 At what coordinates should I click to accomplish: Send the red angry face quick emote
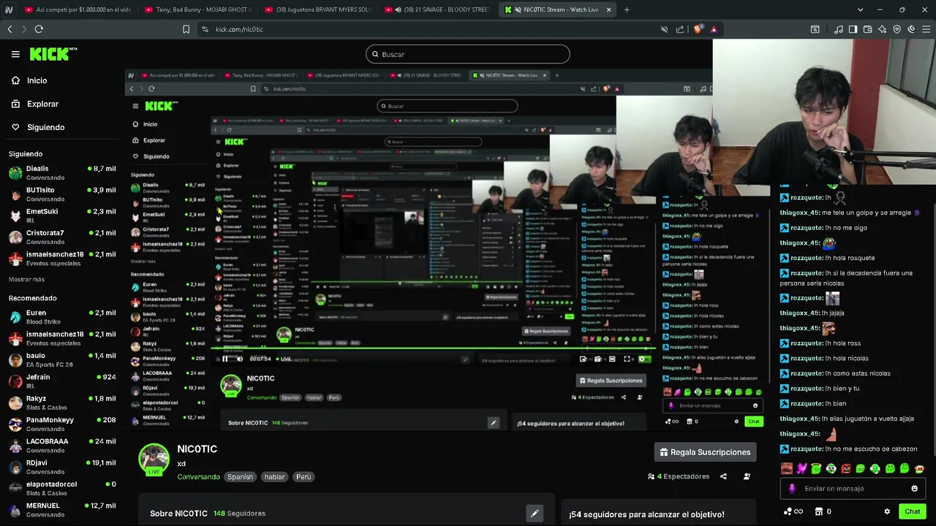[846, 469]
